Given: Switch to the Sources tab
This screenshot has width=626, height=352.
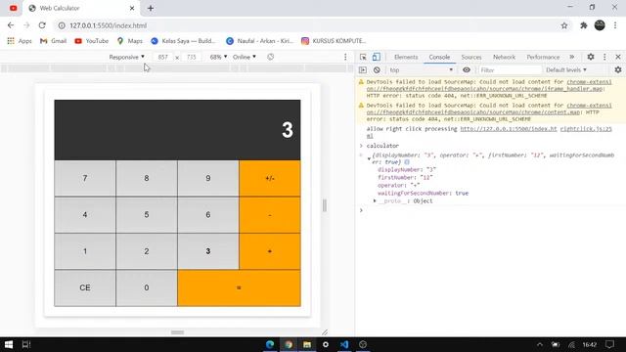Looking at the screenshot, I should [x=471, y=57].
